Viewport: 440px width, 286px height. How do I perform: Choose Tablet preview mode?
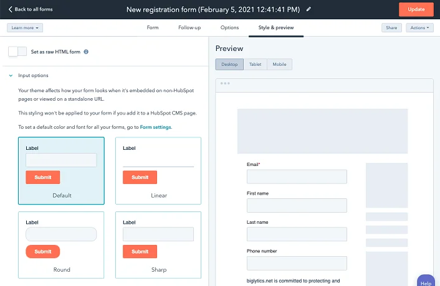(256, 65)
